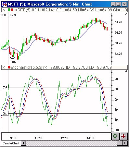Click the 70 label on stochastic scale

click(x=116, y=89)
